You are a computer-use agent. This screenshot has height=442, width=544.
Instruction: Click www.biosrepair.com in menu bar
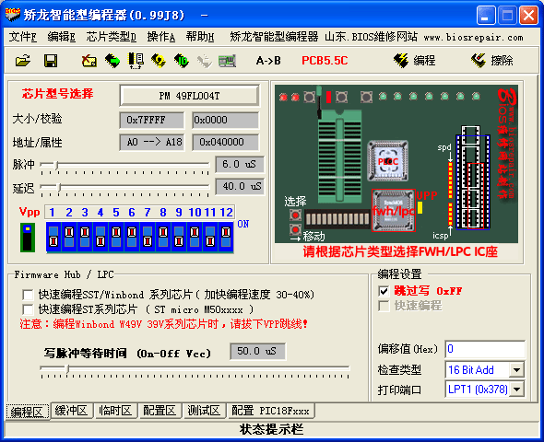pos(473,37)
